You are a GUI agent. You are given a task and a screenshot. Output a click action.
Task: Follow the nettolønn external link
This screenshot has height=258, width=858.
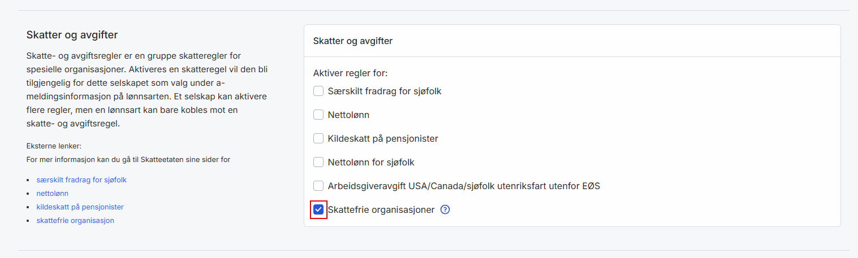click(x=53, y=194)
